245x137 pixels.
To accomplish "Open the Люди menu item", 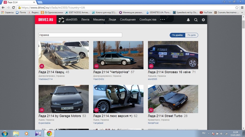I will [112, 20].
